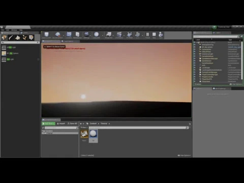Screen dimensions: 244x183
Task: Click the icon right of outliner search
Action: pos(241,37)
